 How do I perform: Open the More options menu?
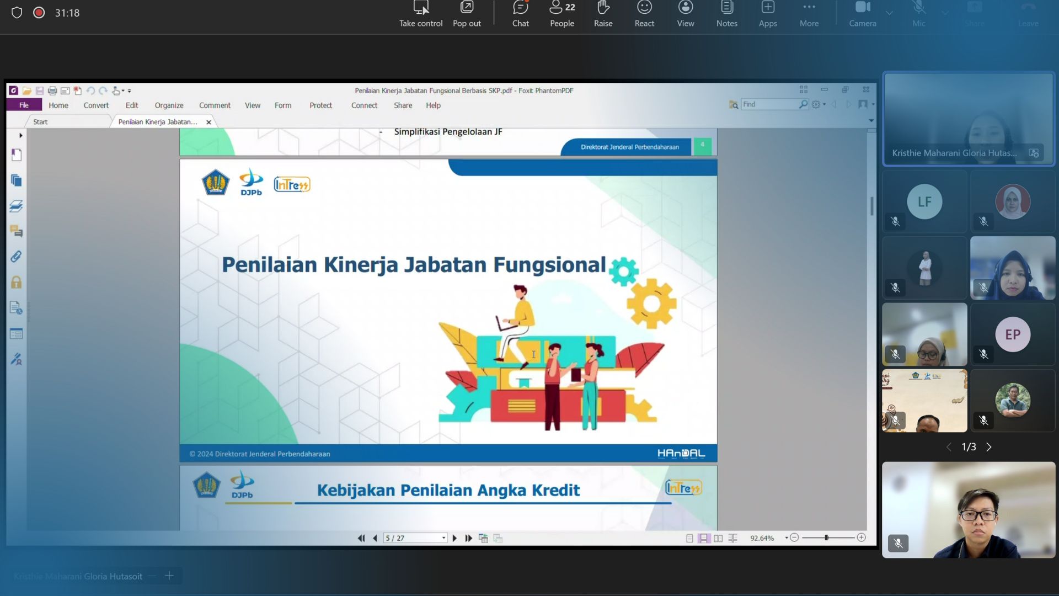tap(809, 14)
